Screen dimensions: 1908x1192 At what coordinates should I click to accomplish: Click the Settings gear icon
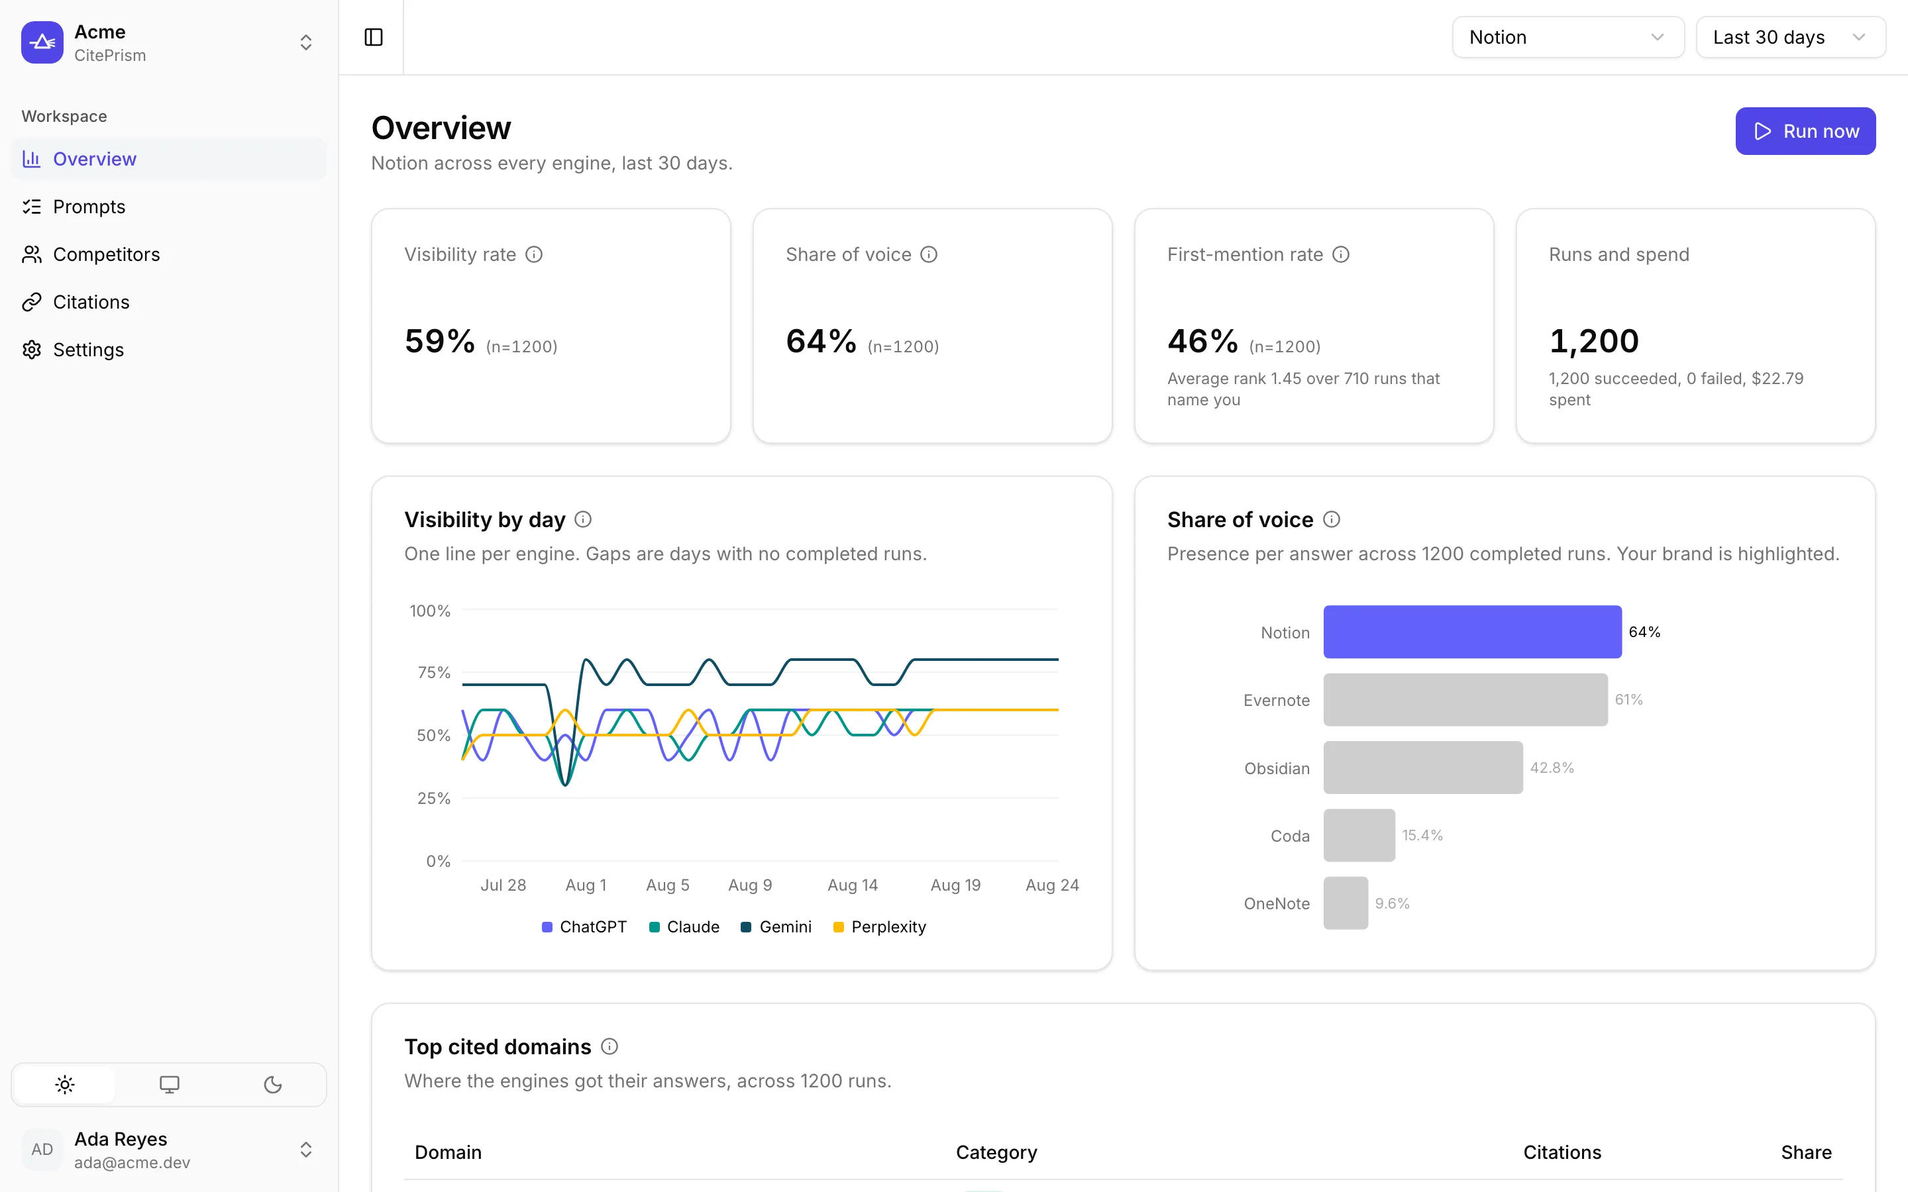pos(32,349)
